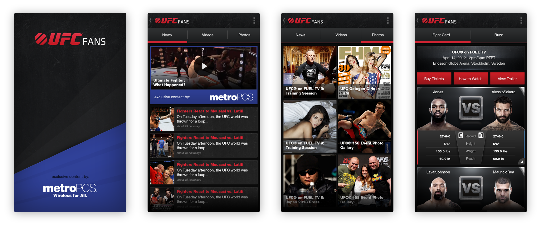Screen dimensions: 541x227
Task: Tap back chevron on the Photos screen
Action: (x=284, y=21)
